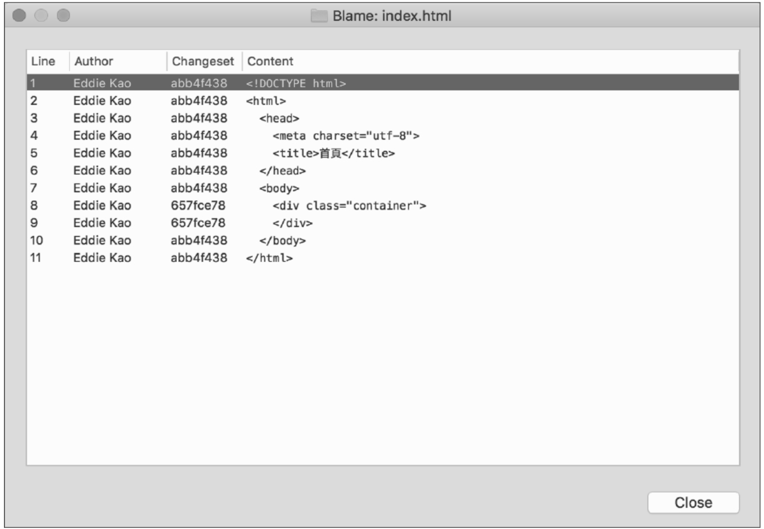The image size is (764, 529).
Task: Select the closing body tag row
Action: click(x=282, y=241)
